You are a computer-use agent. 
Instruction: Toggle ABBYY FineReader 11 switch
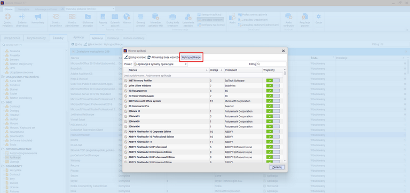click(x=273, y=142)
